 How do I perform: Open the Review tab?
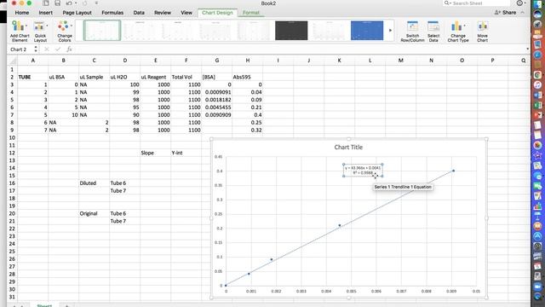tap(163, 13)
